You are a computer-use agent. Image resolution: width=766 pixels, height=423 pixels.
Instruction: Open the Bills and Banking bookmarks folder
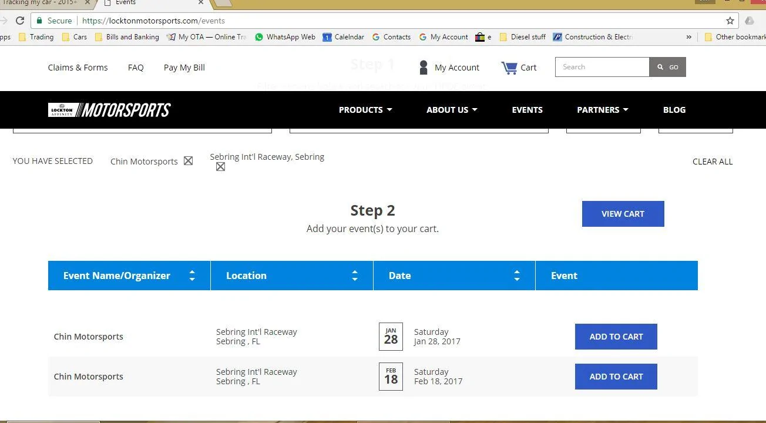click(x=127, y=37)
